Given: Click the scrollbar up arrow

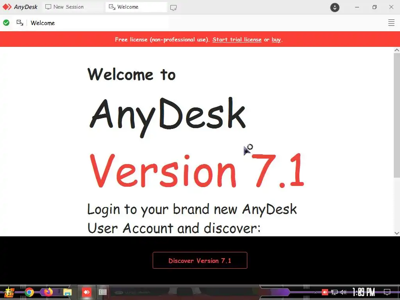Looking at the screenshot, I should coord(397,50).
